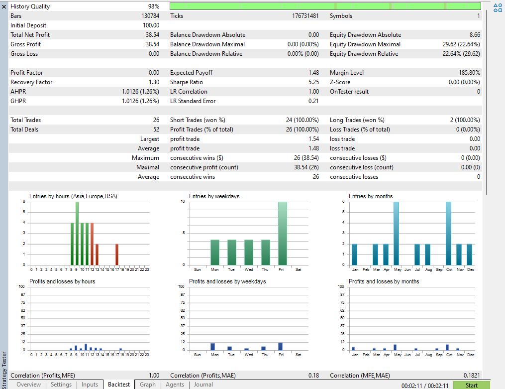The height and width of the screenshot is (389, 505).
Task: Click the Sharpe Ratio value 5.25
Action: 313,82
